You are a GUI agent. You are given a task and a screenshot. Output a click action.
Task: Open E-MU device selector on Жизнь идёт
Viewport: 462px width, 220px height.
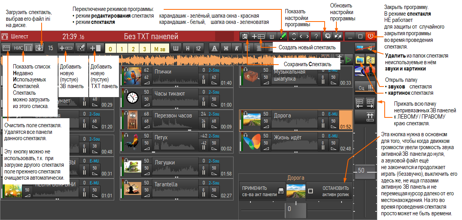tap(332, 136)
